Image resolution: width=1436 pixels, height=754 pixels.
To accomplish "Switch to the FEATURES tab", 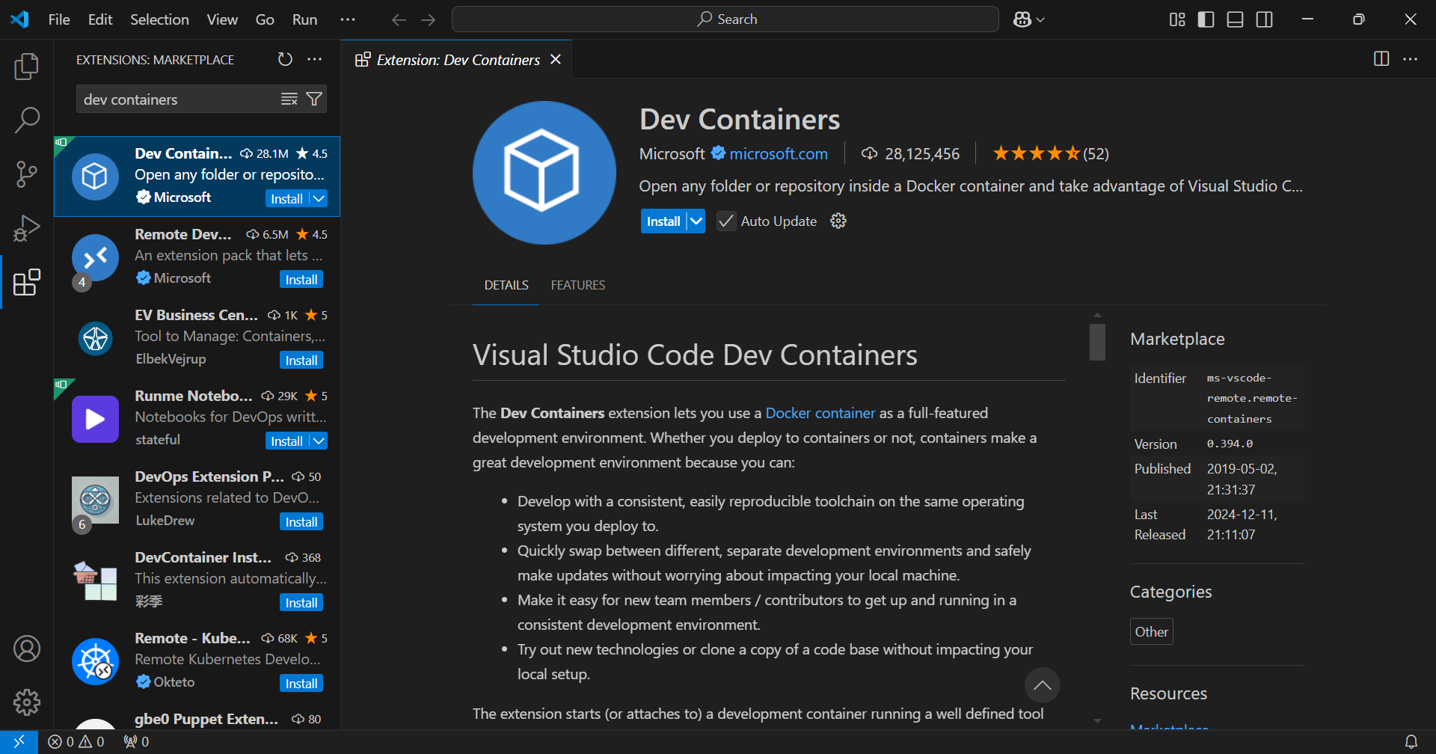I will tap(577, 285).
